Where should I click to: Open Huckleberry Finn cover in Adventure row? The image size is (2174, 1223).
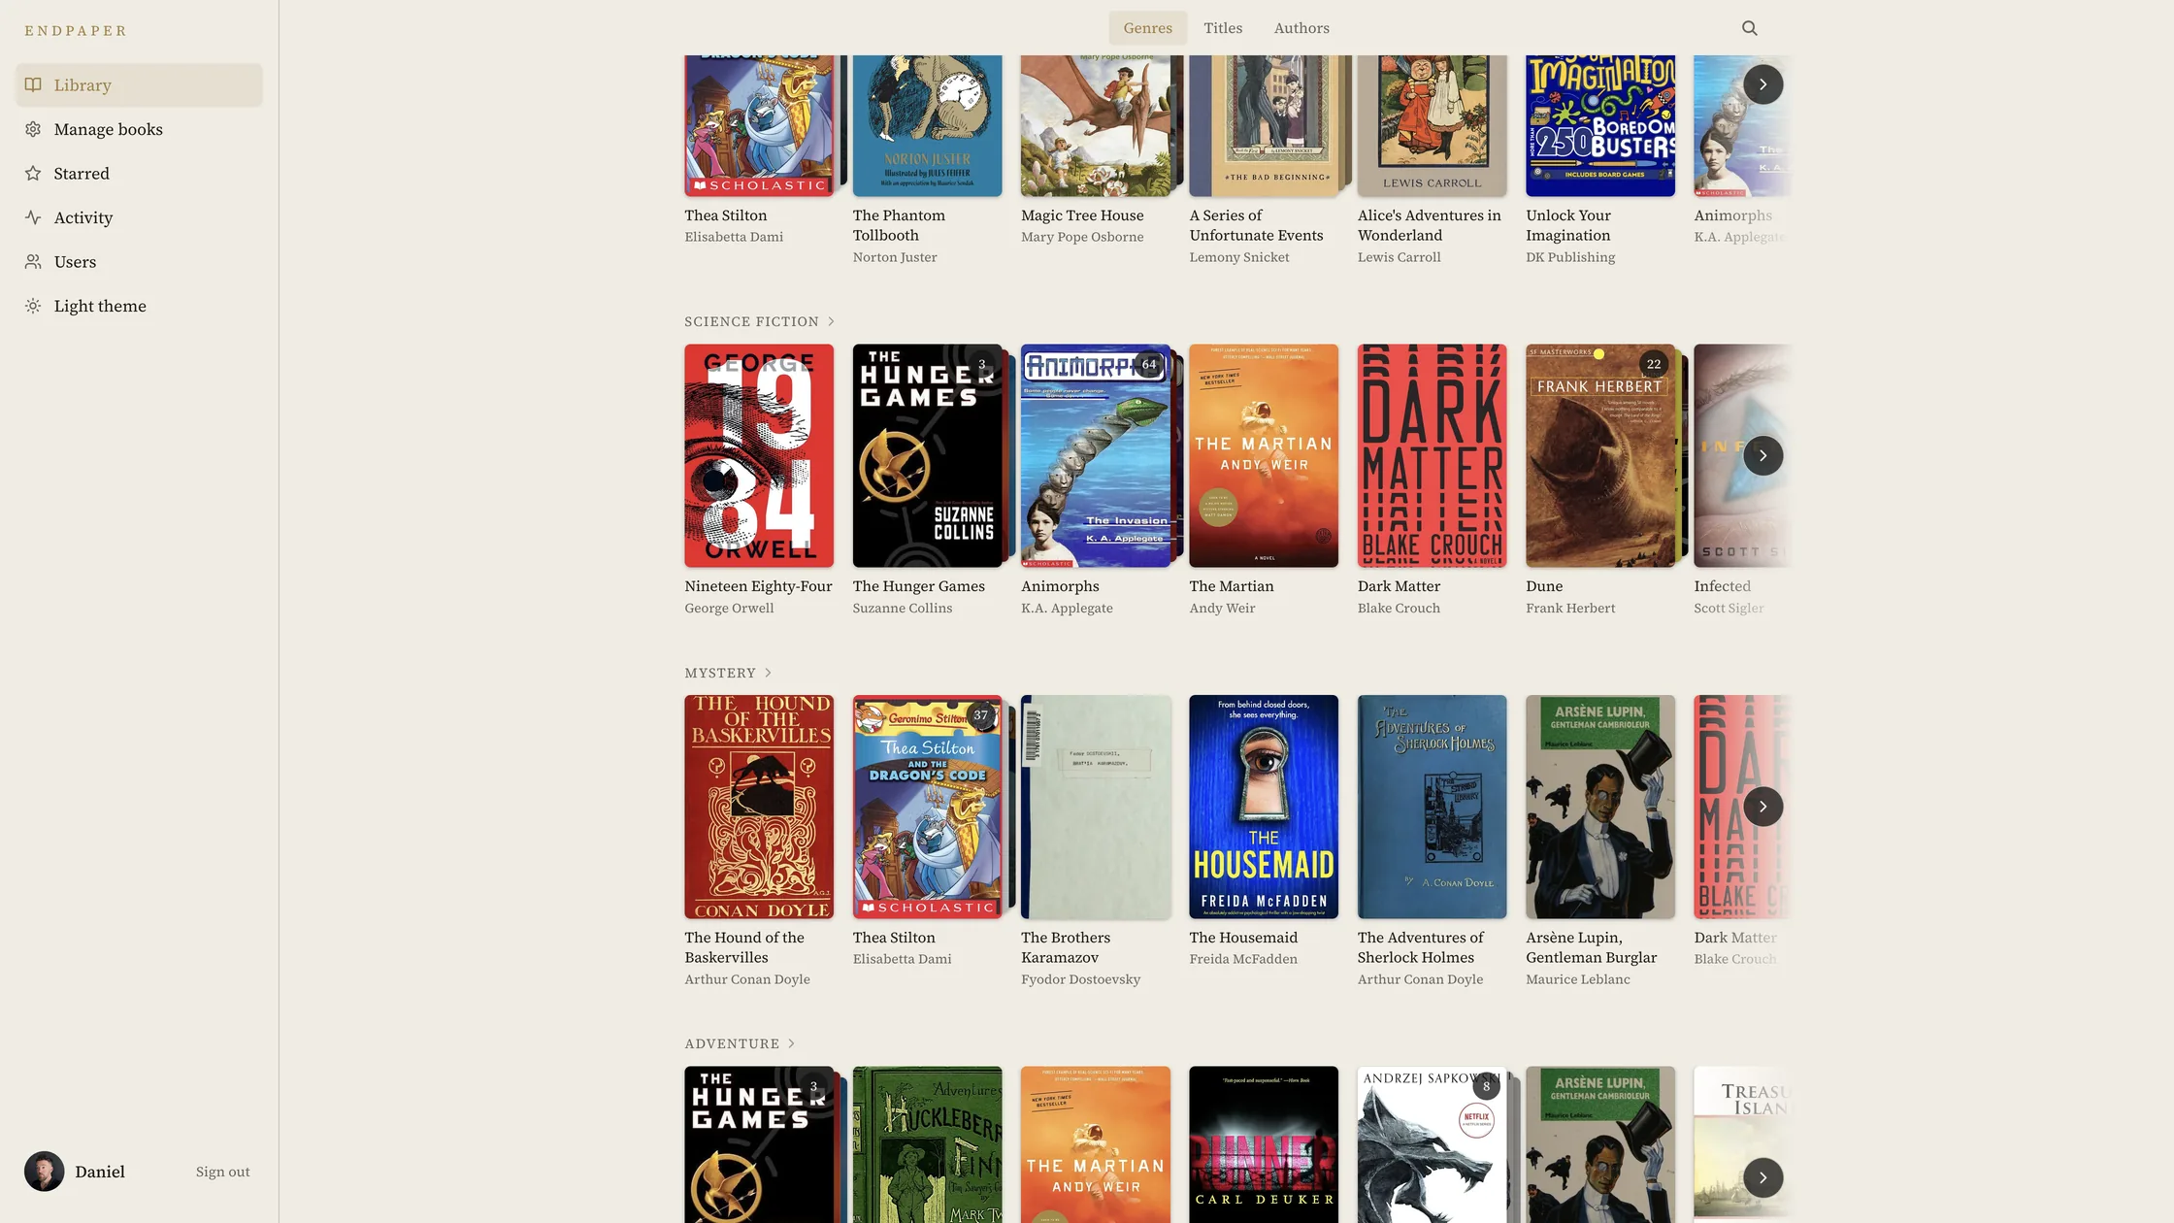(927, 1144)
